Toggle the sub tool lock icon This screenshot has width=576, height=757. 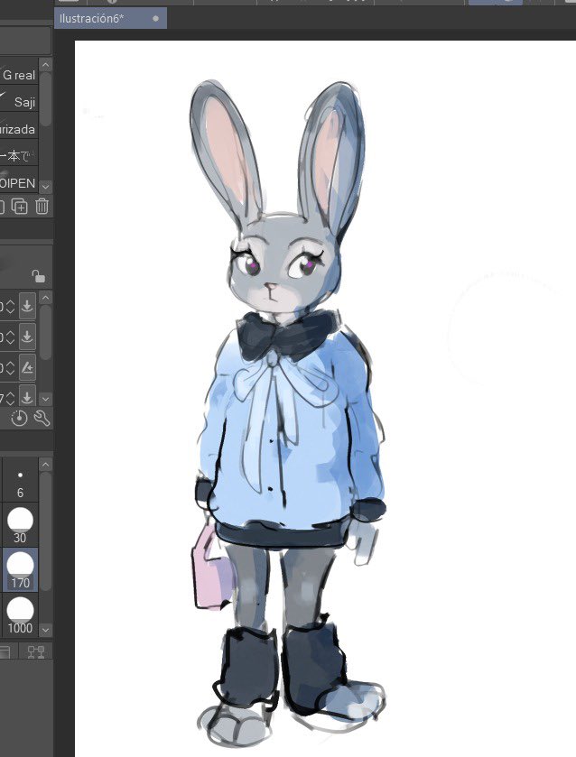pos(38,276)
